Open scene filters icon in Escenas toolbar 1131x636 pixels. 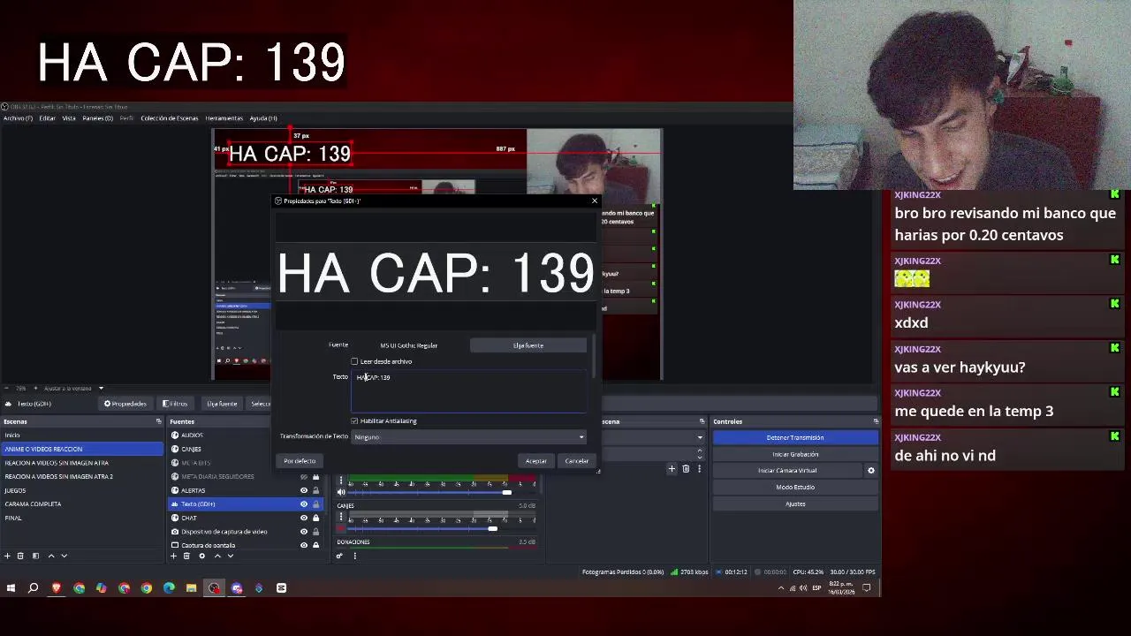pyautogui.click(x=35, y=556)
